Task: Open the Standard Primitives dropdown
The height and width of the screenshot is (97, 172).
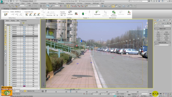Action: click(163, 26)
